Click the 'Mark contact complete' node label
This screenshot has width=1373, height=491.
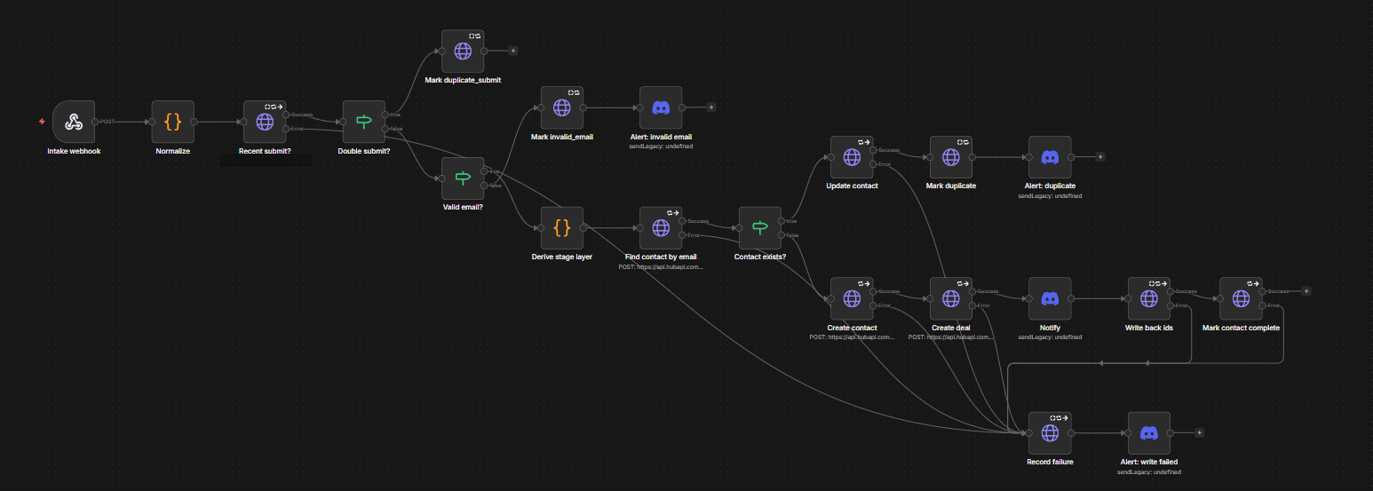tap(1241, 328)
